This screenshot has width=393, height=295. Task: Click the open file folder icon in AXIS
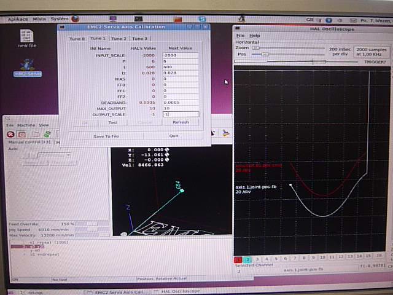point(36,133)
